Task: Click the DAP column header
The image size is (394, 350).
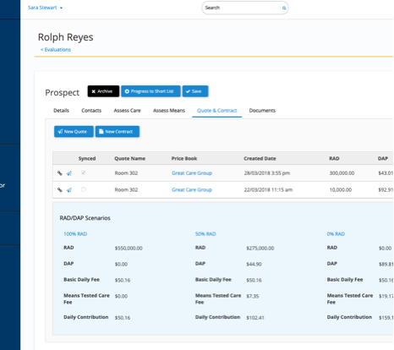Action: coord(383,159)
